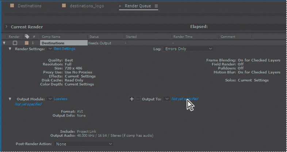Click the Render column header
This screenshot has width=287, height=152.
click(14, 37)
